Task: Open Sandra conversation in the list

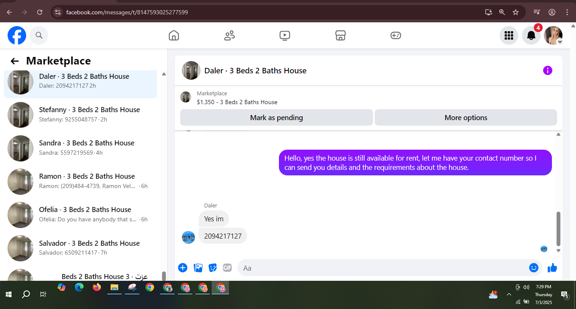Action: [x=80, y=148]
